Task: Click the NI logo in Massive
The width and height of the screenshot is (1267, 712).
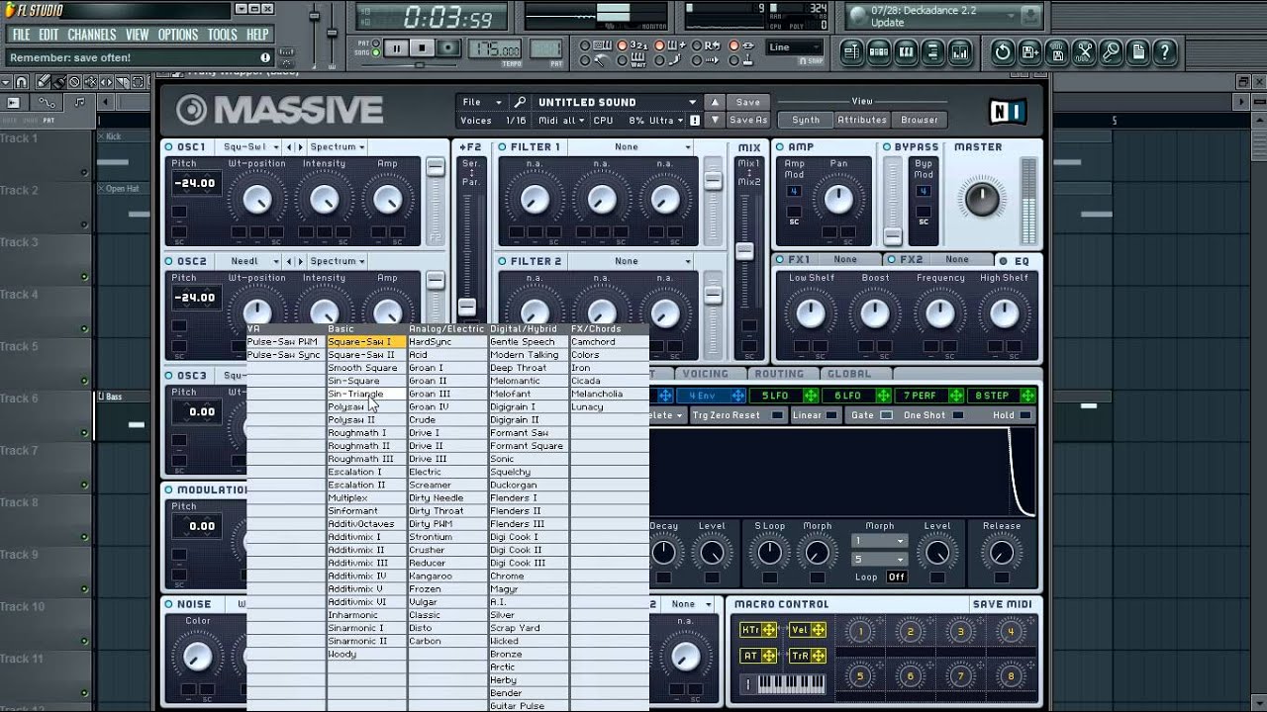Action: 1010,110
